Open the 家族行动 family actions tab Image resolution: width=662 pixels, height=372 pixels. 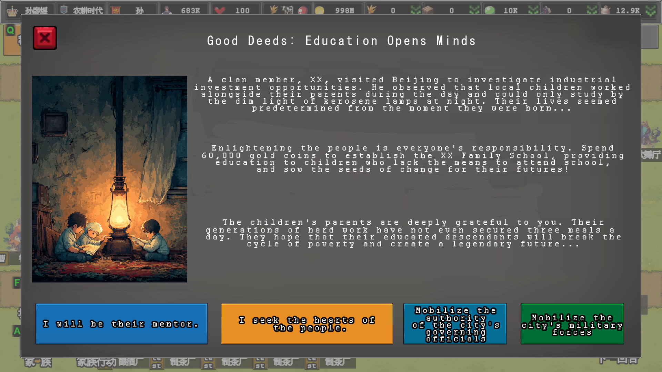click(96, 362)
